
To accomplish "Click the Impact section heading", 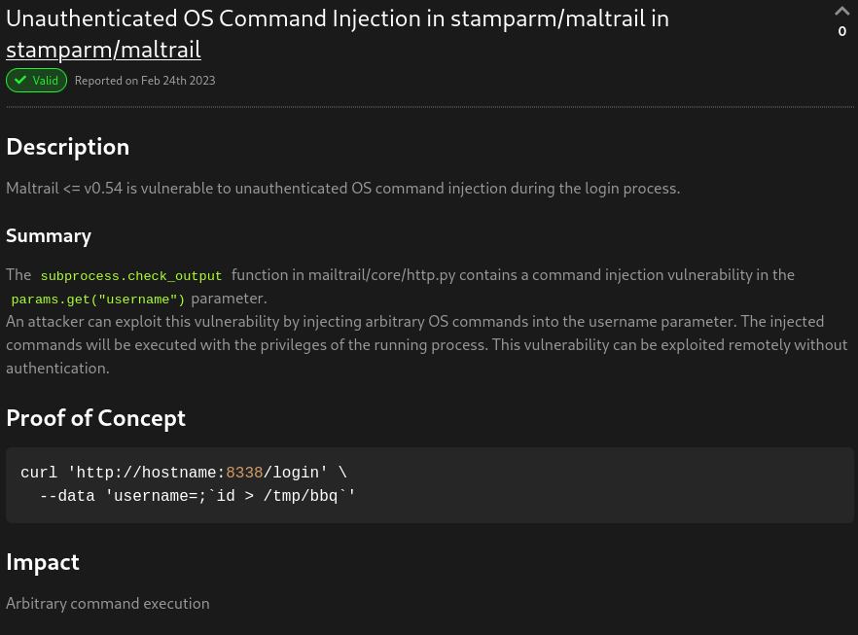I will click(43, 562).
